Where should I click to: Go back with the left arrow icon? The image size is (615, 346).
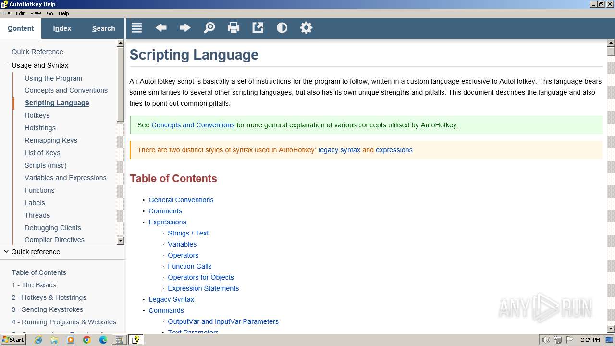161,28
